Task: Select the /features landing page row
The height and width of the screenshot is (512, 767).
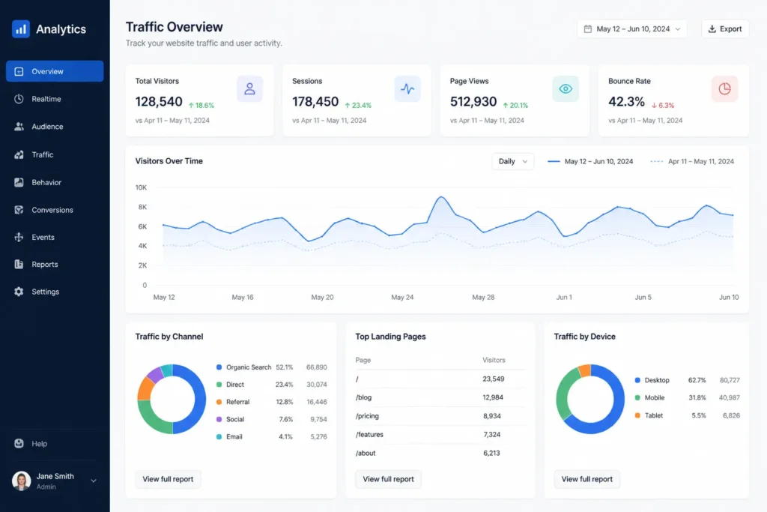Action: tap(440, 435)
